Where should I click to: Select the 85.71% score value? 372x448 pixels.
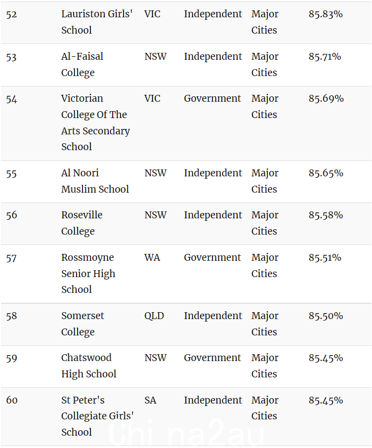(325, 57)
